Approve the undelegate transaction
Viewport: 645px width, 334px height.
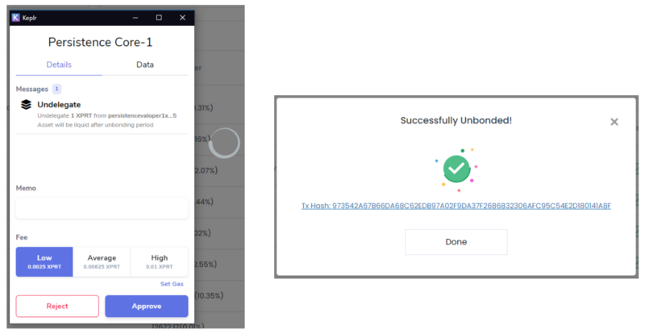point(147,306)
